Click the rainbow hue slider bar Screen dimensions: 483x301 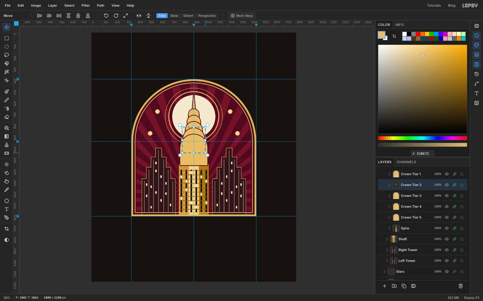coord(423,138)
